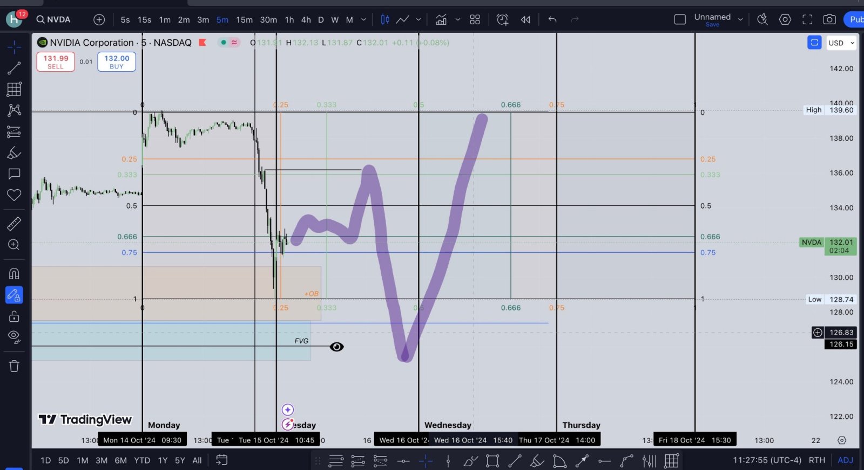This screenshot has height=470, width=864.
Task: Click the blue chart layout toggle beside USD
Action: coord(814,42)
